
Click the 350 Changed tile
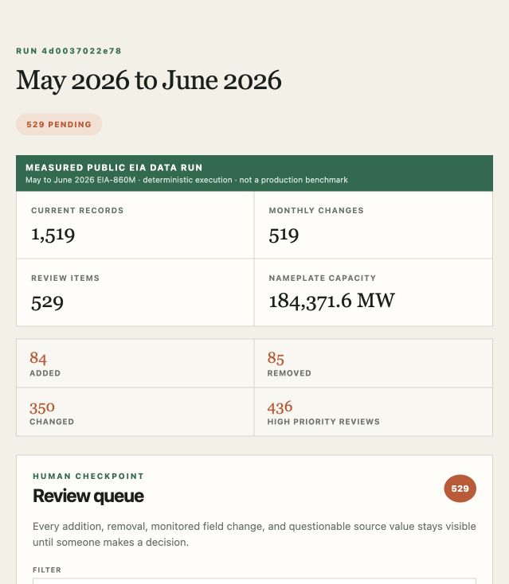coord(135,412)
